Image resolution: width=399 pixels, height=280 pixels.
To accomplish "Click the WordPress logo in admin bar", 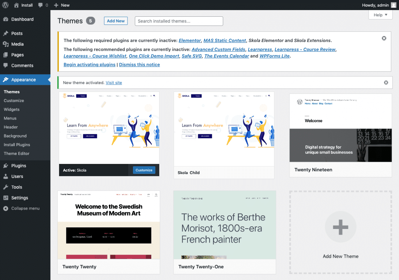I will point(5,5).
